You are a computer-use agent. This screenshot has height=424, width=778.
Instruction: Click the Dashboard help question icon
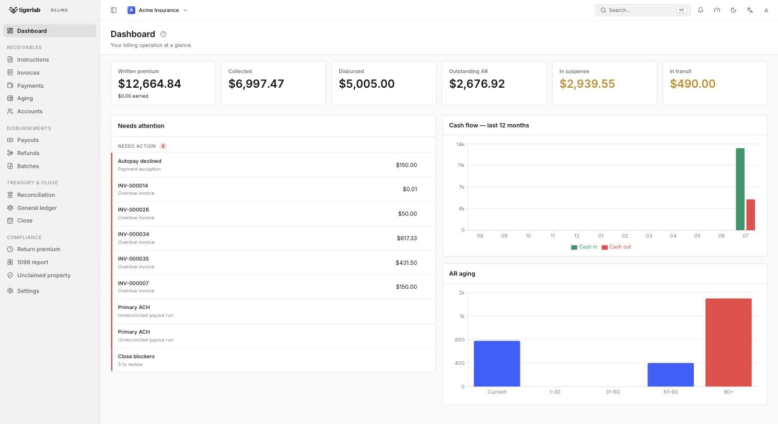[x=164, y=34]
